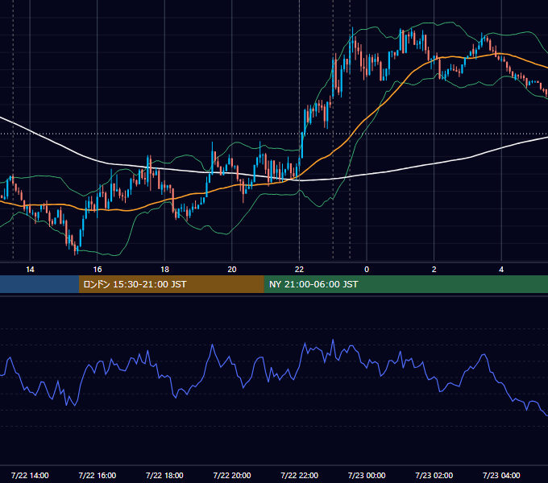
Task: Click the unlabeled blue session bar
Action: pyautogui.click(x=39, y=284)
